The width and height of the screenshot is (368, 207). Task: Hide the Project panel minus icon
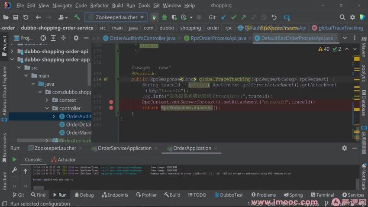coord(86,38)
